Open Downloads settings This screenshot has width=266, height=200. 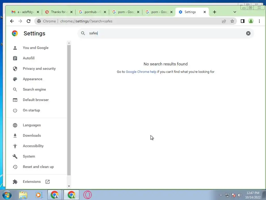(x=32, y=135)
